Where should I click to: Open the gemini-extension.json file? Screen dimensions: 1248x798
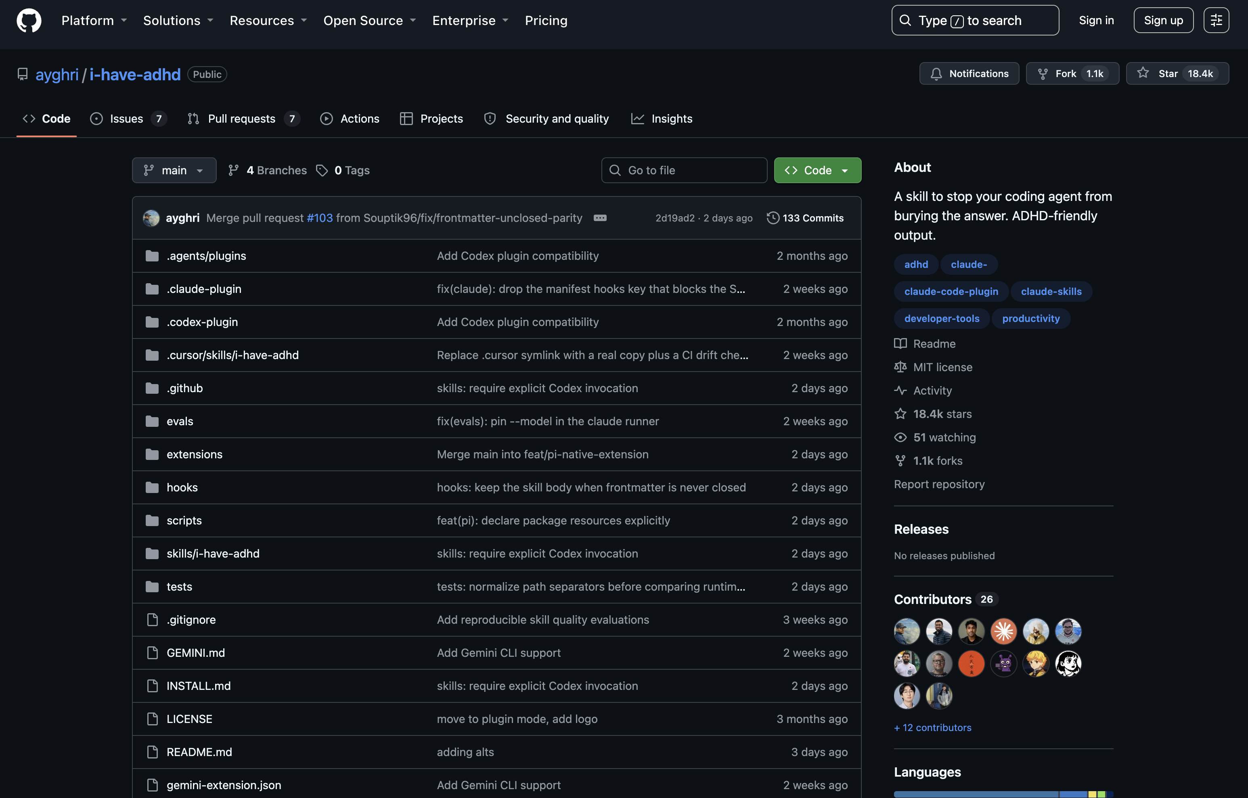[x=224, y=785]
